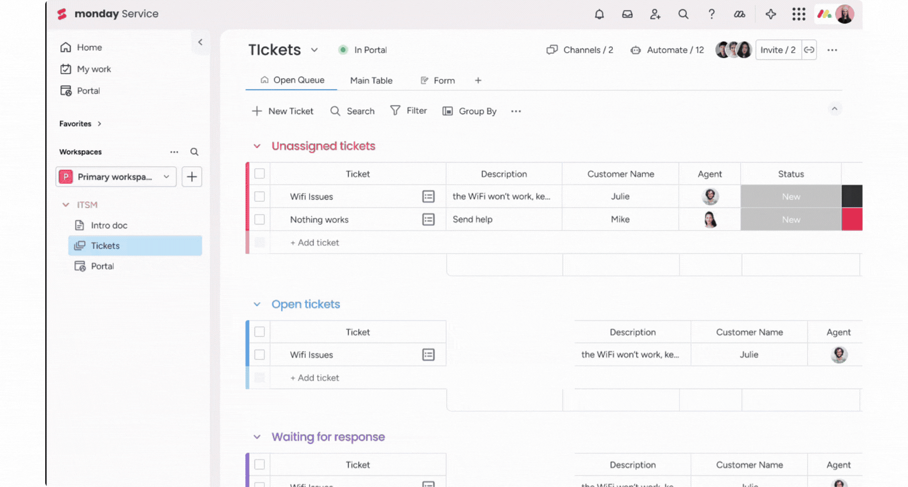Click Mike's ticket agent avatar
Viewport: 908px width, 487px height.
pos(710,219)
